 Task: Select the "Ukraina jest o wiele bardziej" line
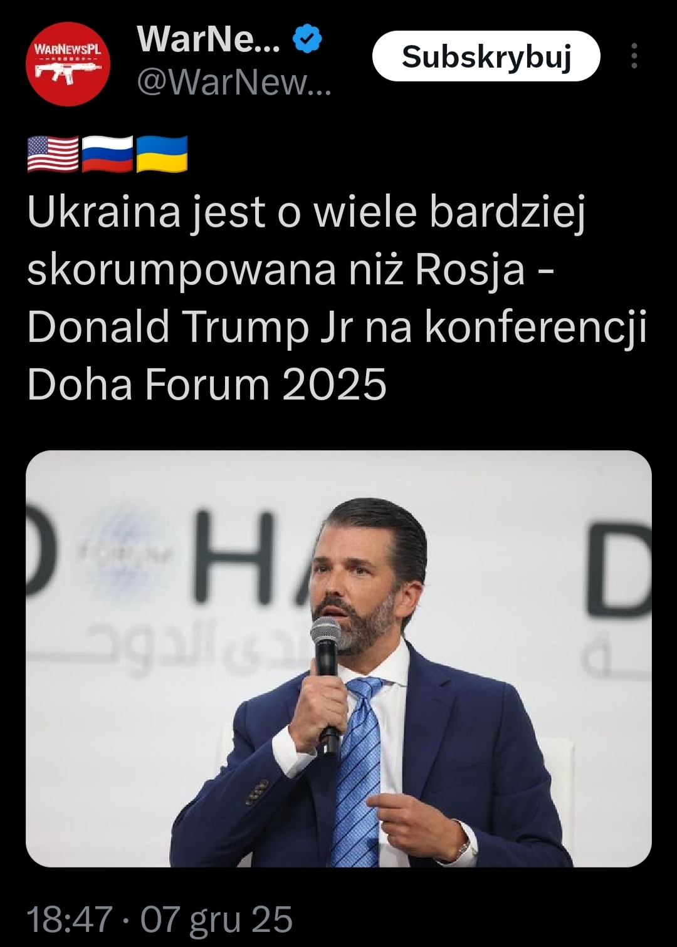pos(307,213)
